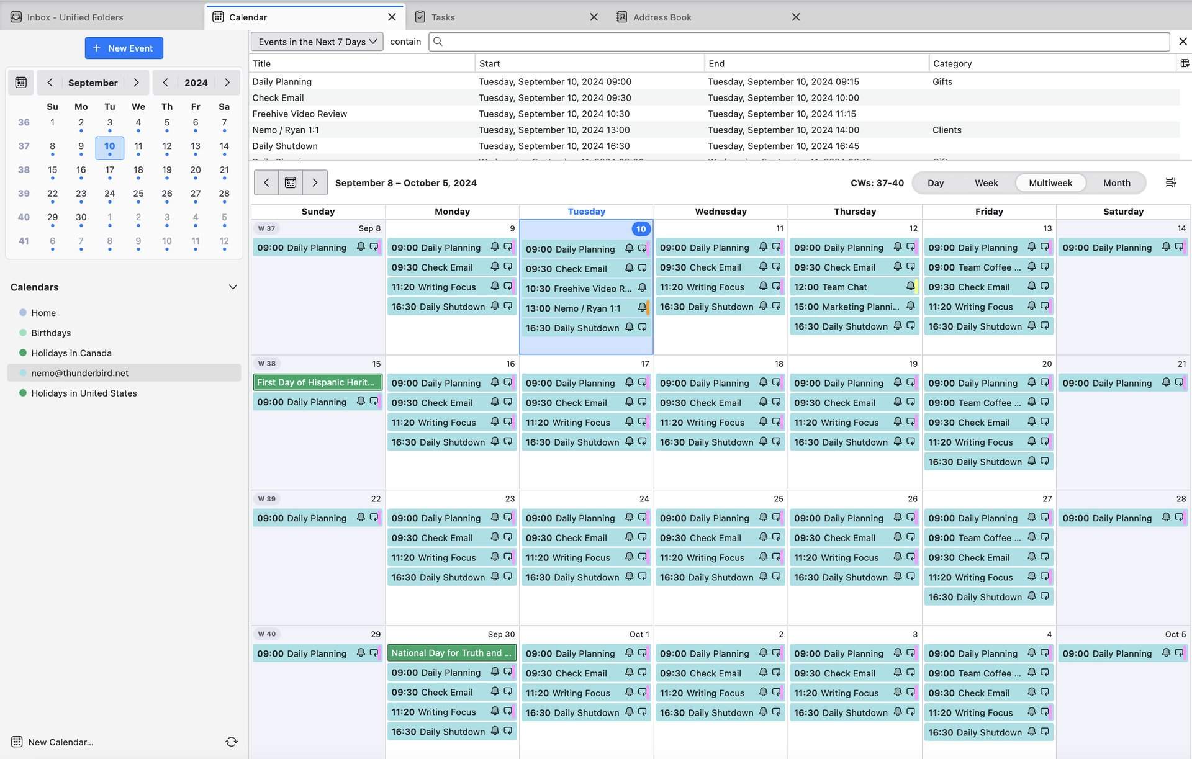Select the Freehive Video Review row in event list

714,114
